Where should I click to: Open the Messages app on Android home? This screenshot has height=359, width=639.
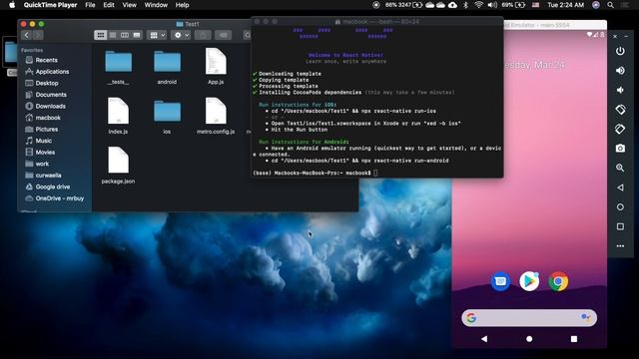(500, 281)
